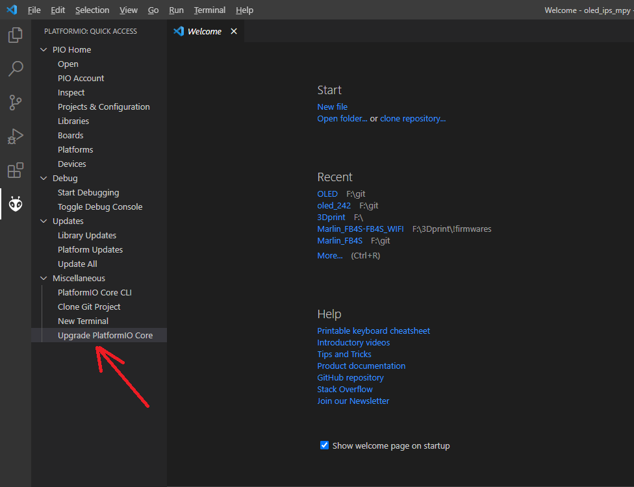Open the Terminal menu
This screenshot has width=634, height=487.
(x=209, y=10)
